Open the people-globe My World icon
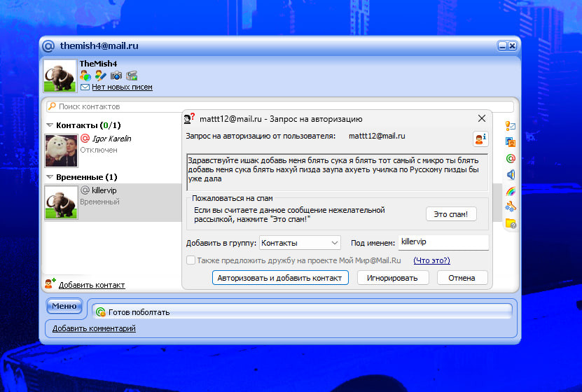The width and height of the screenshot is (582, 392). coord(85,75)
